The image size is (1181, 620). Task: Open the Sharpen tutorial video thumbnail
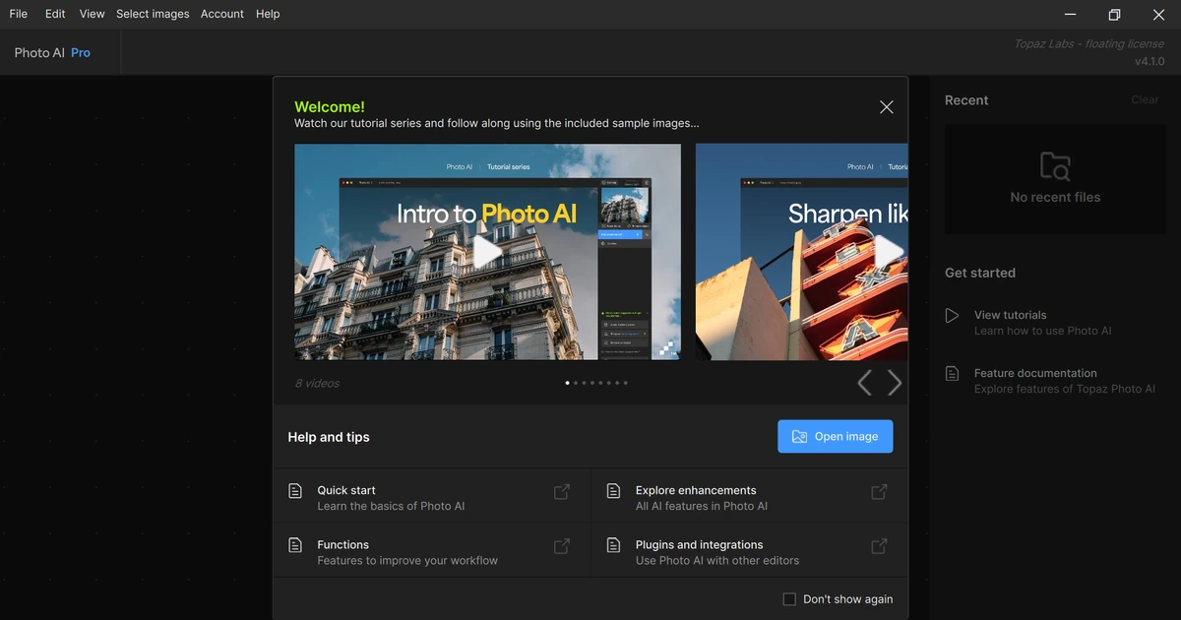[x=802, y=252]
